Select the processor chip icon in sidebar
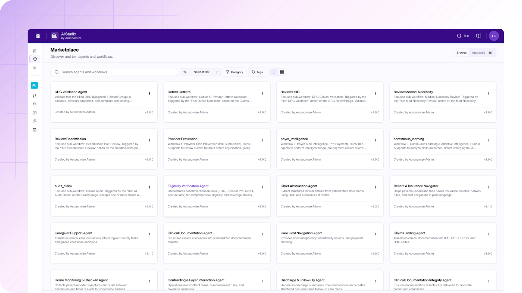This screenshot has width=522, height=293. coord(35,130)
